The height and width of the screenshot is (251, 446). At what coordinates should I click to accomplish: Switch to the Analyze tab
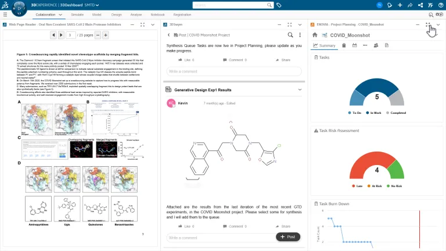coord(136,15)
